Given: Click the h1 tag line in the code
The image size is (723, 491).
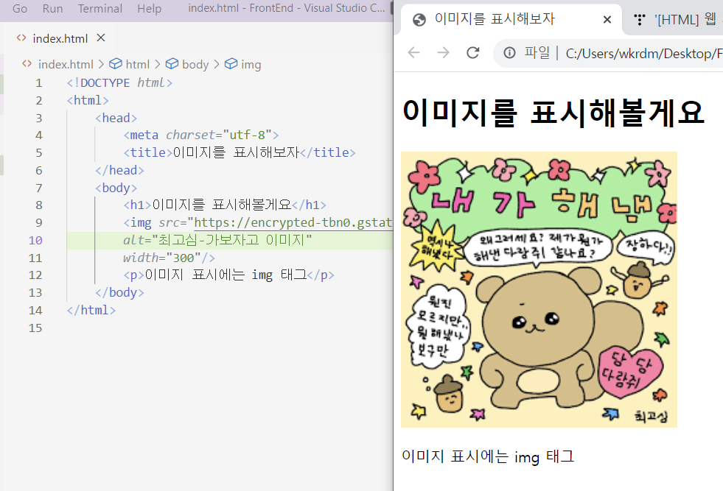Looking at the screenshot, I should (x=225, y=205).
